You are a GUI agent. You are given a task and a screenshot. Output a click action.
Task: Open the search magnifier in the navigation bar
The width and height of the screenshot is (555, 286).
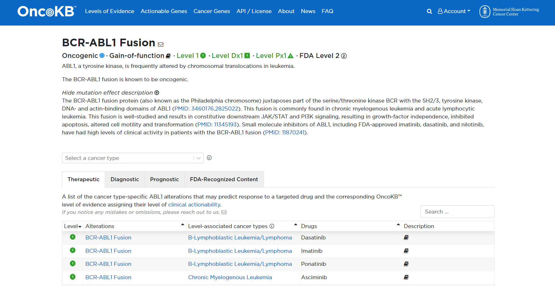tap(429, 11)
